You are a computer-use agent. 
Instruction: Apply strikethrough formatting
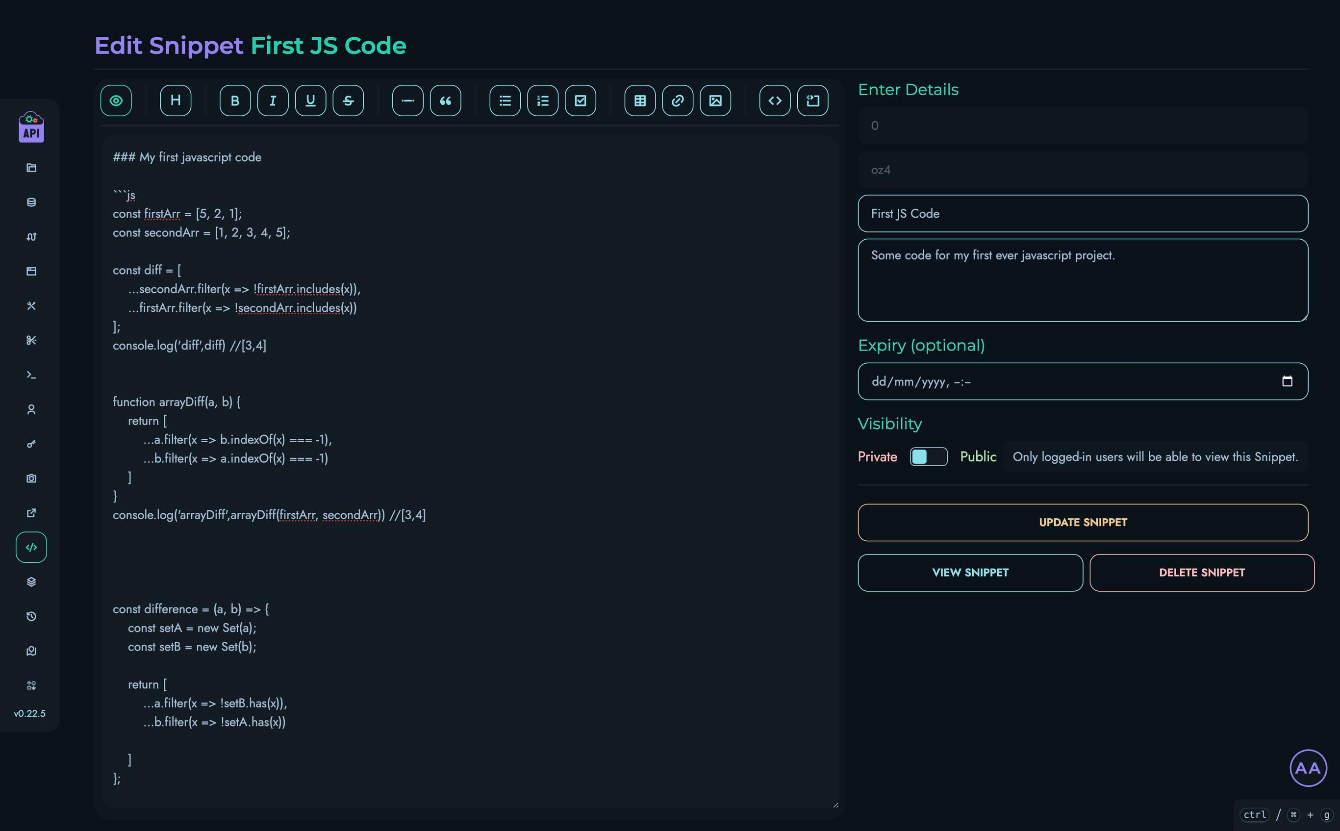pyautogui.click(x=349, y=101)
